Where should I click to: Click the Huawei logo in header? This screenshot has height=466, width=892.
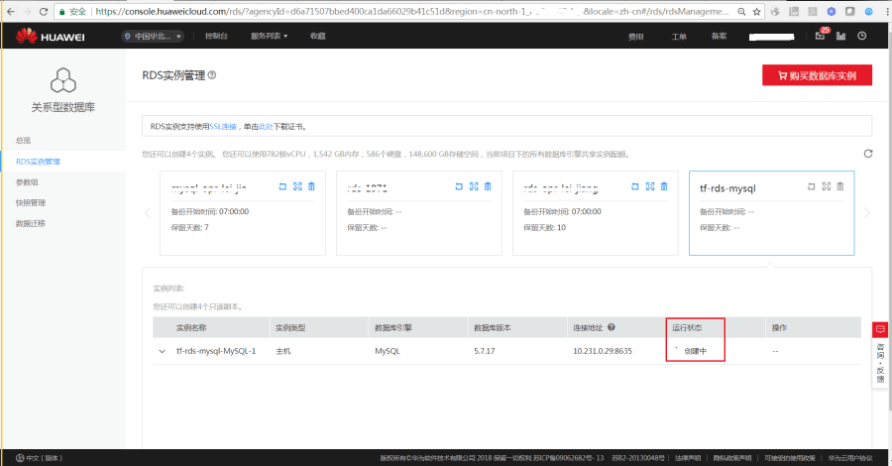(51, 37)
